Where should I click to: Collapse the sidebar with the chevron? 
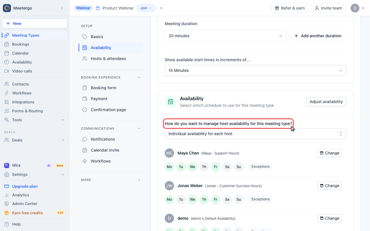click(62, 8)
